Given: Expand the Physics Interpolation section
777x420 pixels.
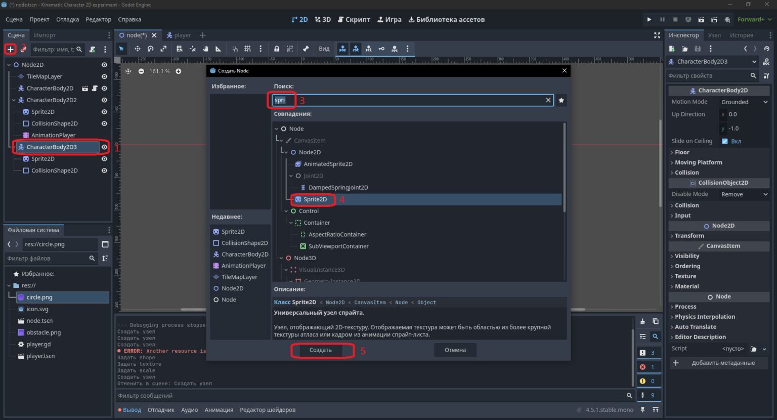Looking at the screenshot, I should (x=719, y=317).
